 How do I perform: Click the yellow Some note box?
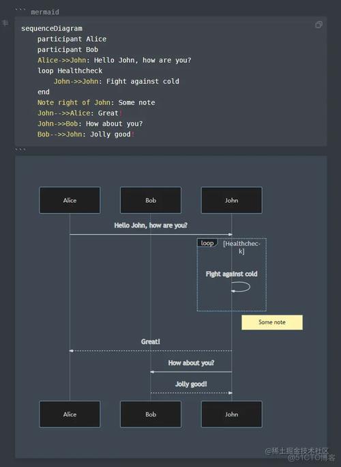pos(272,322)
